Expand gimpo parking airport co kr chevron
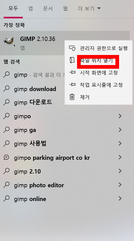Screen dimensions: 134x241 point(120,157)
